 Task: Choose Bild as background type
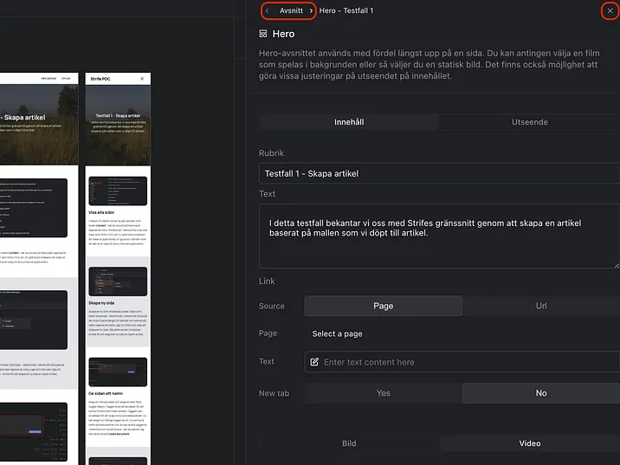349,443
